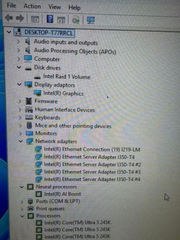180x240 pixels.
Task: Collapse the Display adaptors category
Action: (19, 84)
